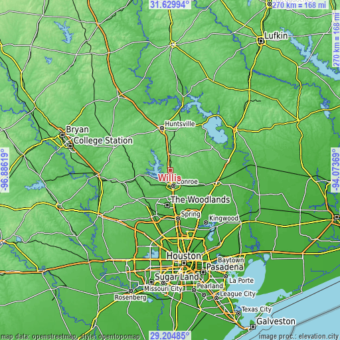
Task: Select the Pasadena city marker
Action: click(x=203, y=272)
